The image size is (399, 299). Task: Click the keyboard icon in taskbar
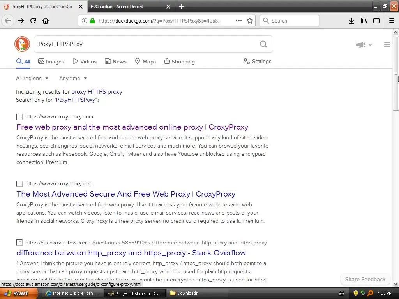pyautogui.click(x=341, y=294)
